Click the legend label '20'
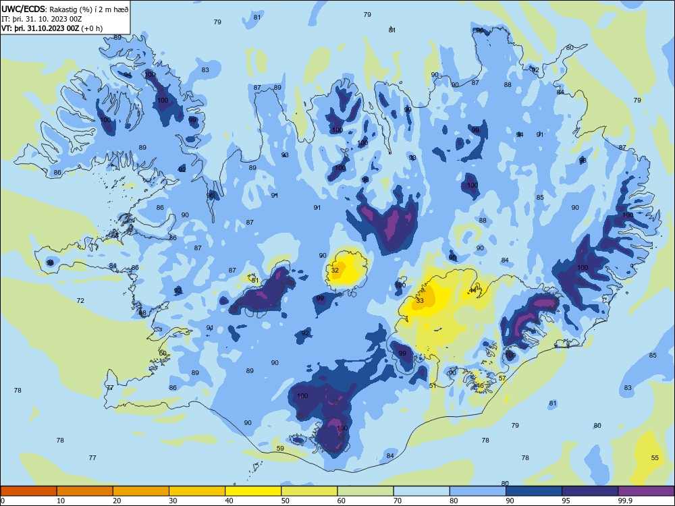Image resolution: width=675 pixels, height=506 pixels. (117, 501)
